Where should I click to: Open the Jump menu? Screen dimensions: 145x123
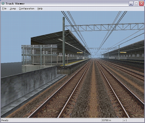tap(13, 9)
